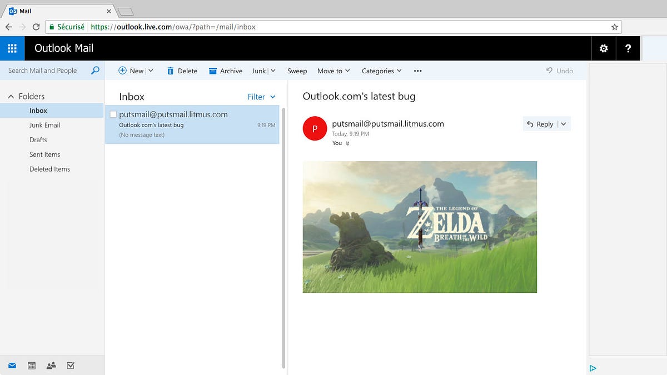Open Zelda Breath of the Wild image
667x375 pixels.
(420, 227)
